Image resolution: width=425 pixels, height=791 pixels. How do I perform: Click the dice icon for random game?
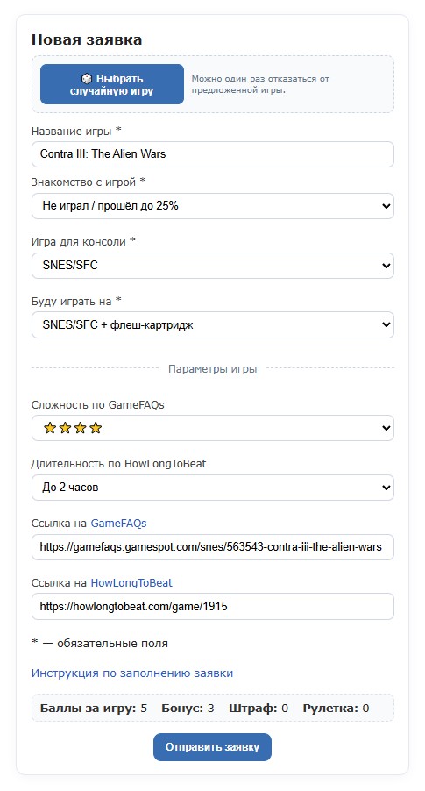point(87,79)
